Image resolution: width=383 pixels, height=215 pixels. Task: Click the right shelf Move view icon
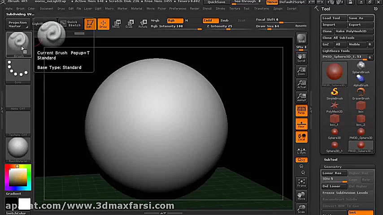pos(301,196)
